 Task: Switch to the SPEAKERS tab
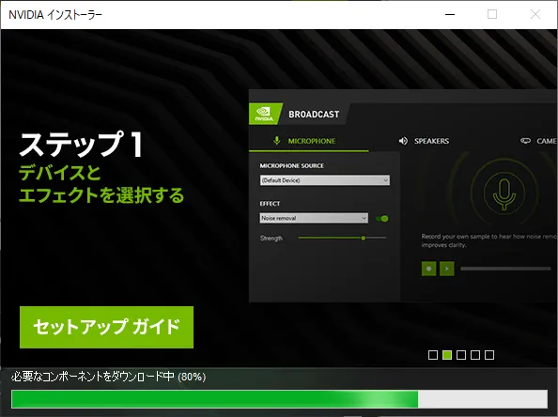[424, 141]
